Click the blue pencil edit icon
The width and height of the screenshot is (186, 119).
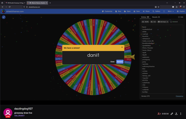pyautogui.click(x=4, y=17)
